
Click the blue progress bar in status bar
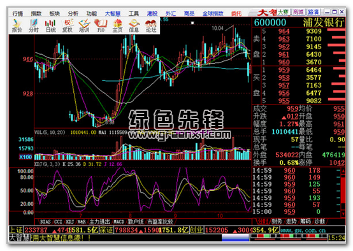(x=236, y=238)
